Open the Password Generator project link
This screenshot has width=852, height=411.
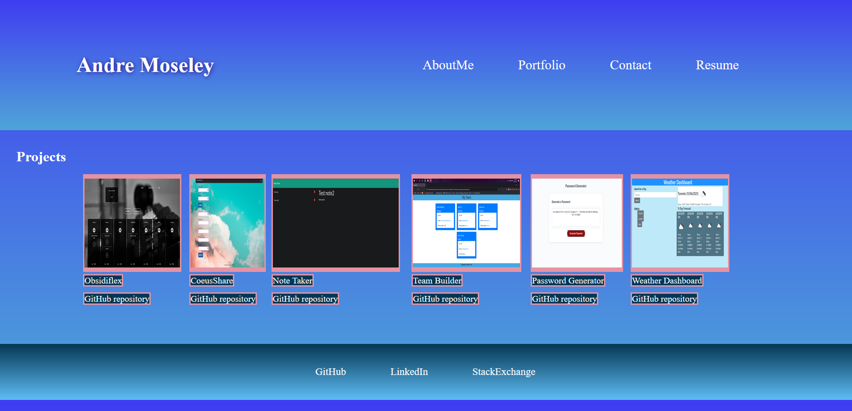(568, 280)
